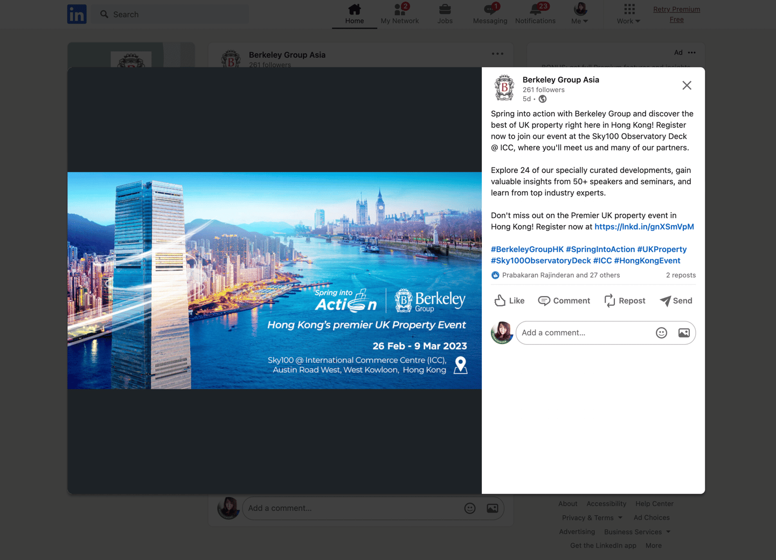Click the Spring into Action event image

coord(274,281)
